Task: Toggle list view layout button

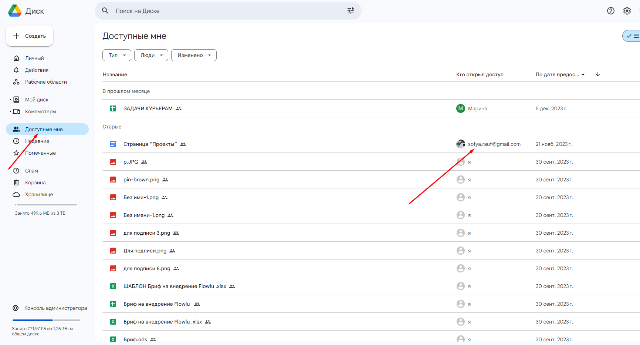Action: (632, 36)
